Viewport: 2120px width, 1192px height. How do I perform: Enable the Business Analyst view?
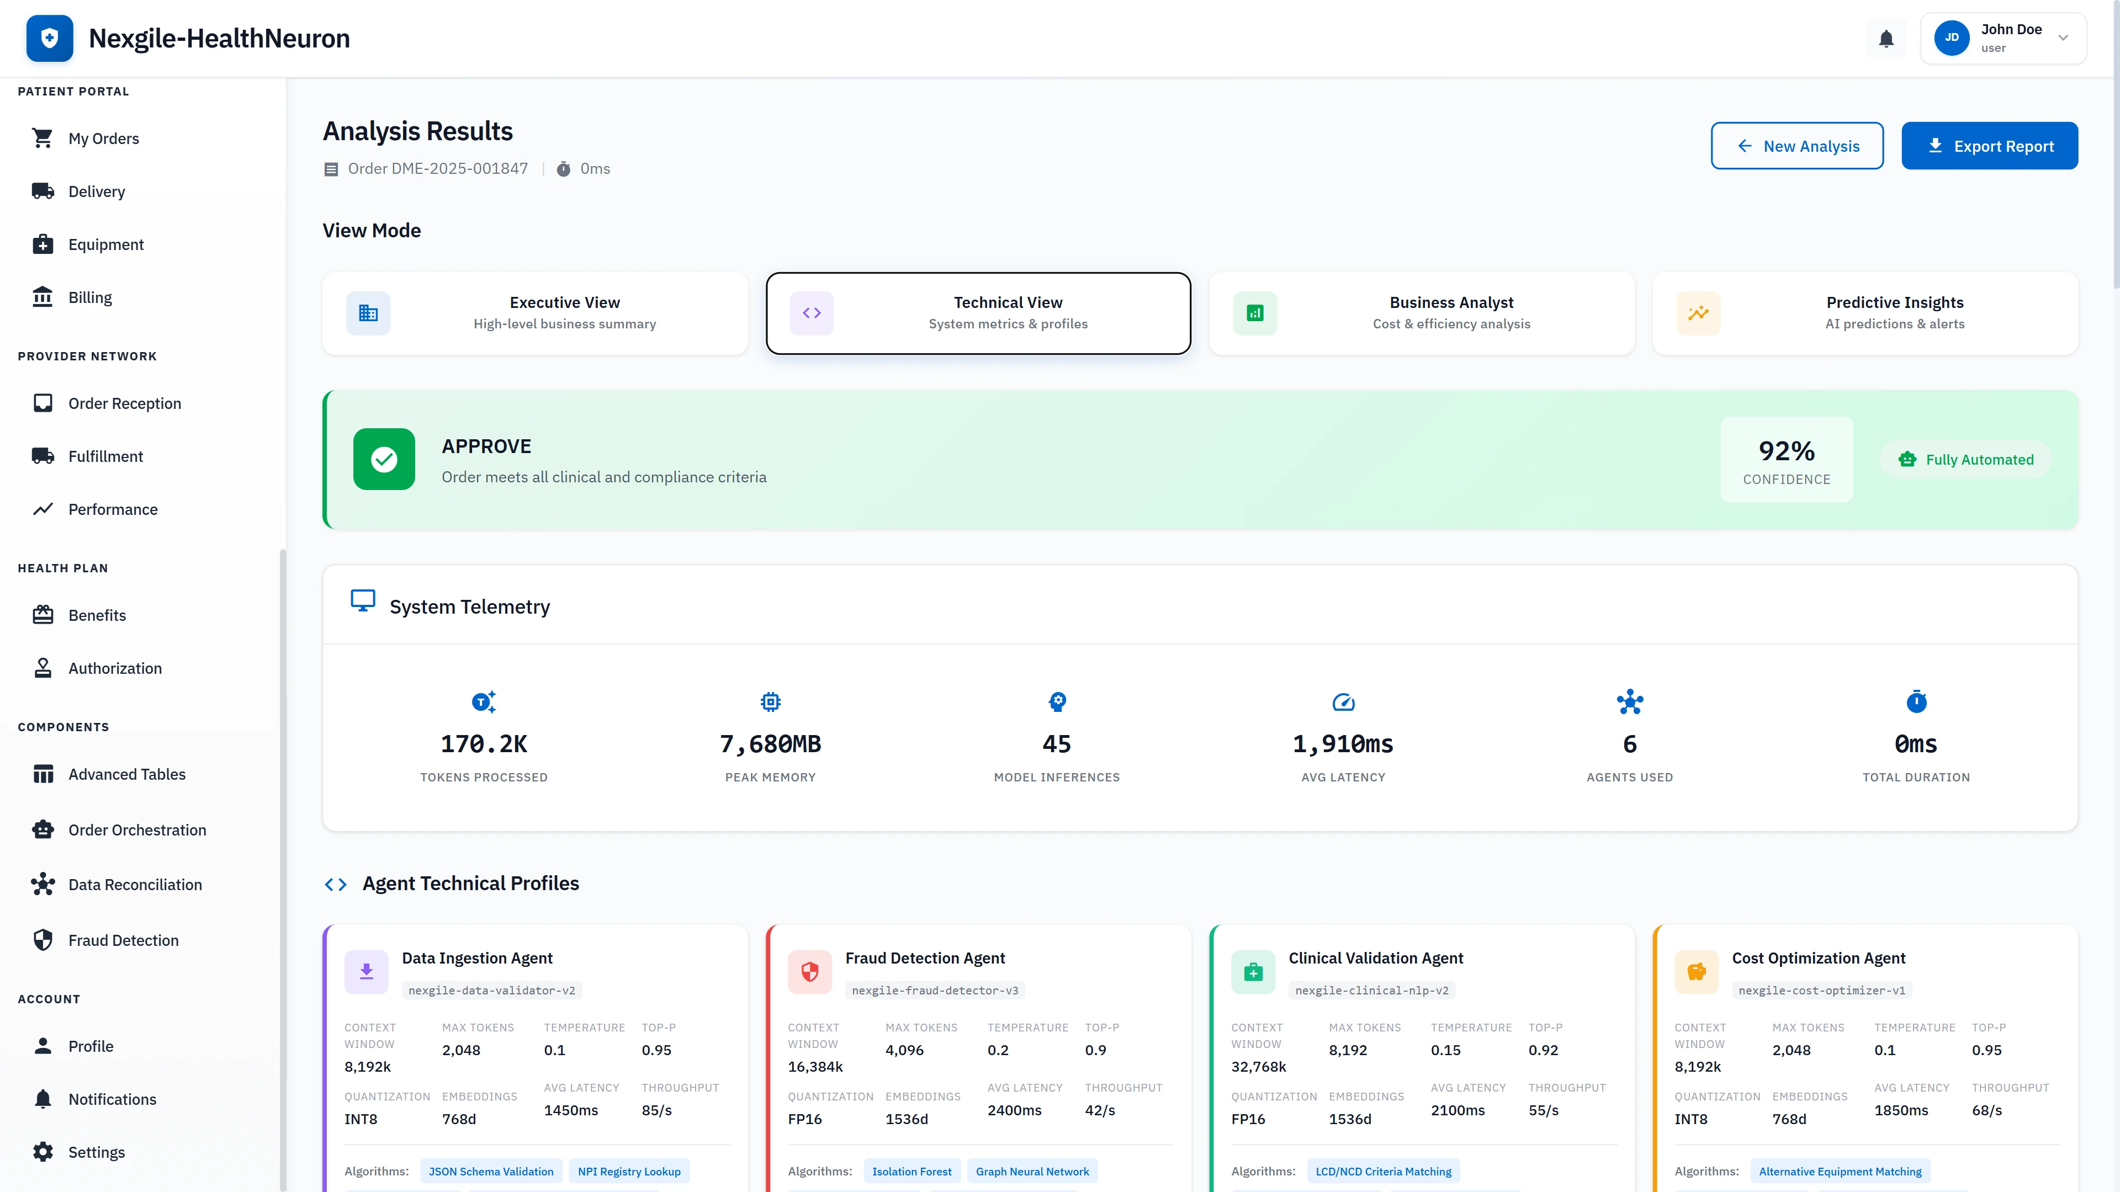tap(1421, 312)
